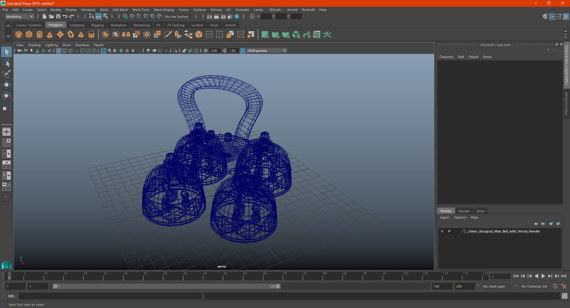Image resolution: width=570 pixels, height=308 pixels.
Task: Toggle snap to grids
Action: tap(125, 17)
